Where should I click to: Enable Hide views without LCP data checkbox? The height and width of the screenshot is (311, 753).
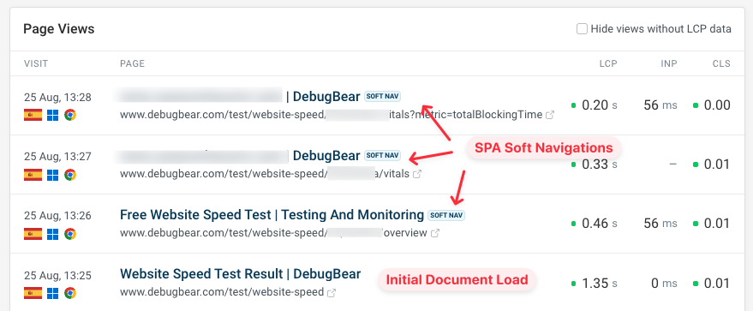582,29
